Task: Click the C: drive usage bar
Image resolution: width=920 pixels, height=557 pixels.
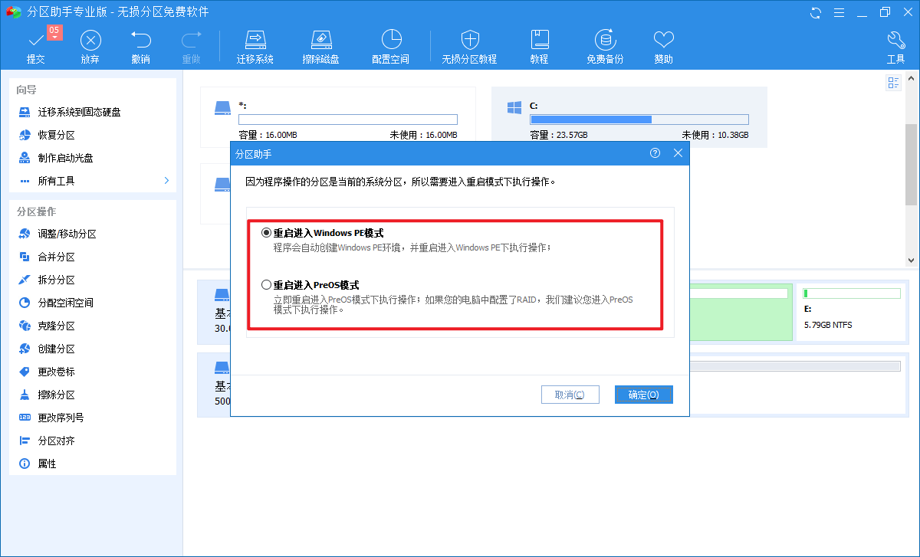Action: point(639,119)
